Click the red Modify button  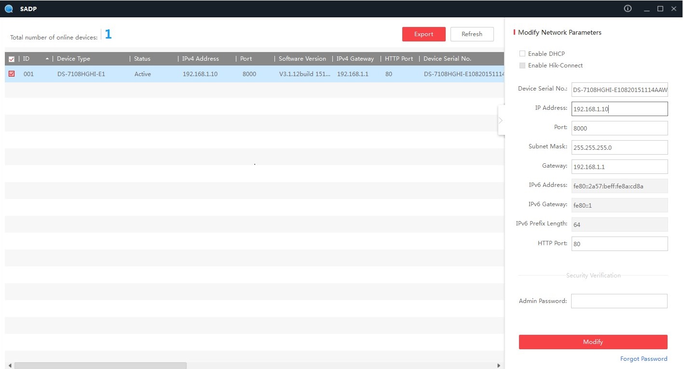pos(593,342)
